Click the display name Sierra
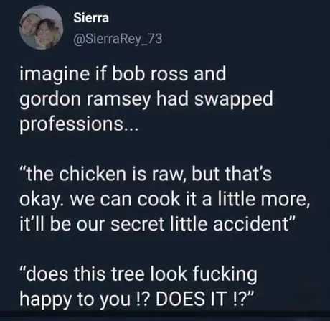The width and height of the screenshot is (330, 321). coord(91,18)
